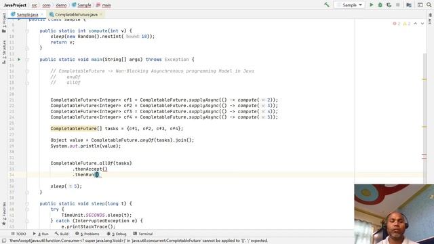Go to previous highlighted error arrow

416,24
